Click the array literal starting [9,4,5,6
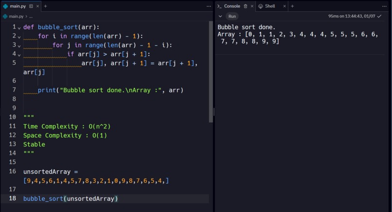Viewport: 392px width, 212px height. tap(96, 180)
